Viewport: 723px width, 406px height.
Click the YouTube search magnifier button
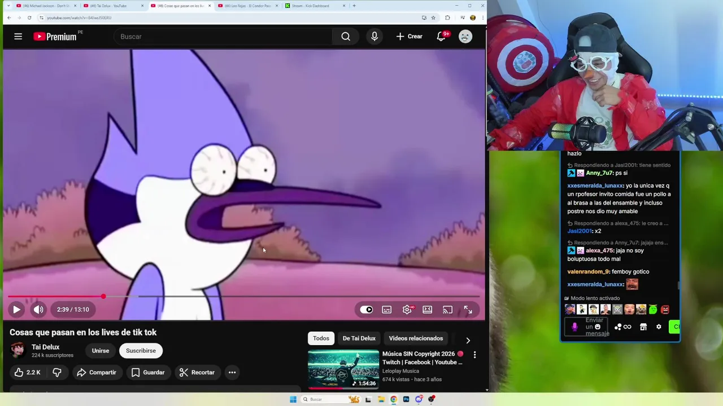click(x=346, y=37)
